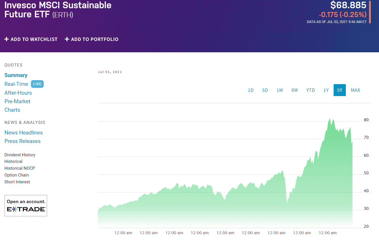Click the change value -0.175 (-0.25%)
Image resolution: width=379 pixels, height=245 pixels.
click(x=342, y=14)
